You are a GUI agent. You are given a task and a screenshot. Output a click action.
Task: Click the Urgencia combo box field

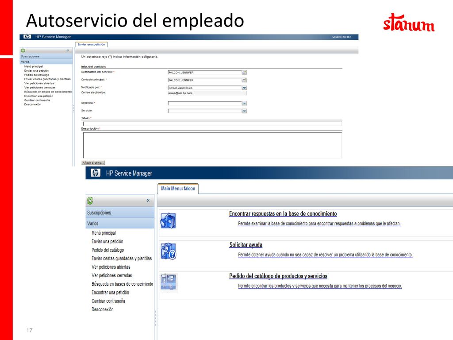click(205, 103)
